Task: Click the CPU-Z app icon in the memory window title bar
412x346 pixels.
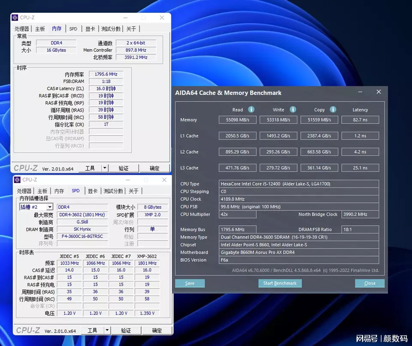Action: (15, 18)
